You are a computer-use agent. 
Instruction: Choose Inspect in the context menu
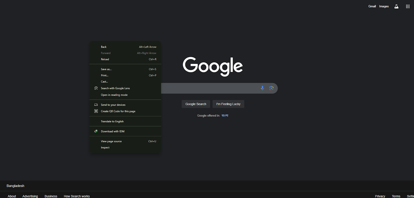125,148
